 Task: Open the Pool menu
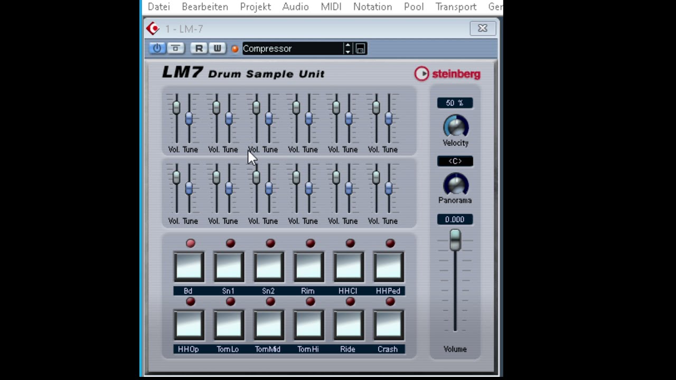tap(414, 7)
